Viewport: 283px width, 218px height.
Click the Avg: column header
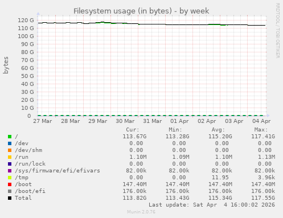[x=218, y=130]
